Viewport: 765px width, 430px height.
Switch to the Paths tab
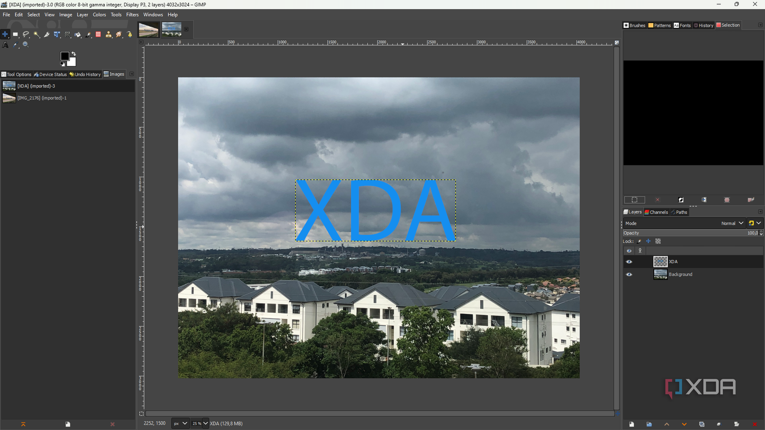pos(680,212)
